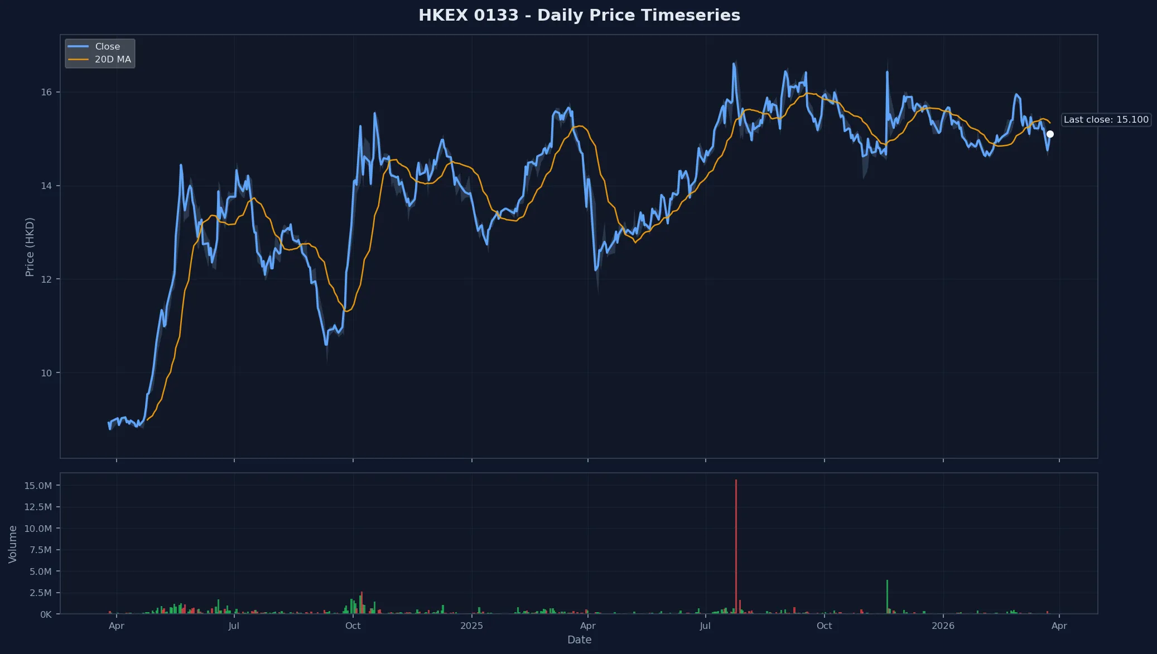1157x654 pixels.
Task: Select the white last-close marker dot
Action: 1050,133
